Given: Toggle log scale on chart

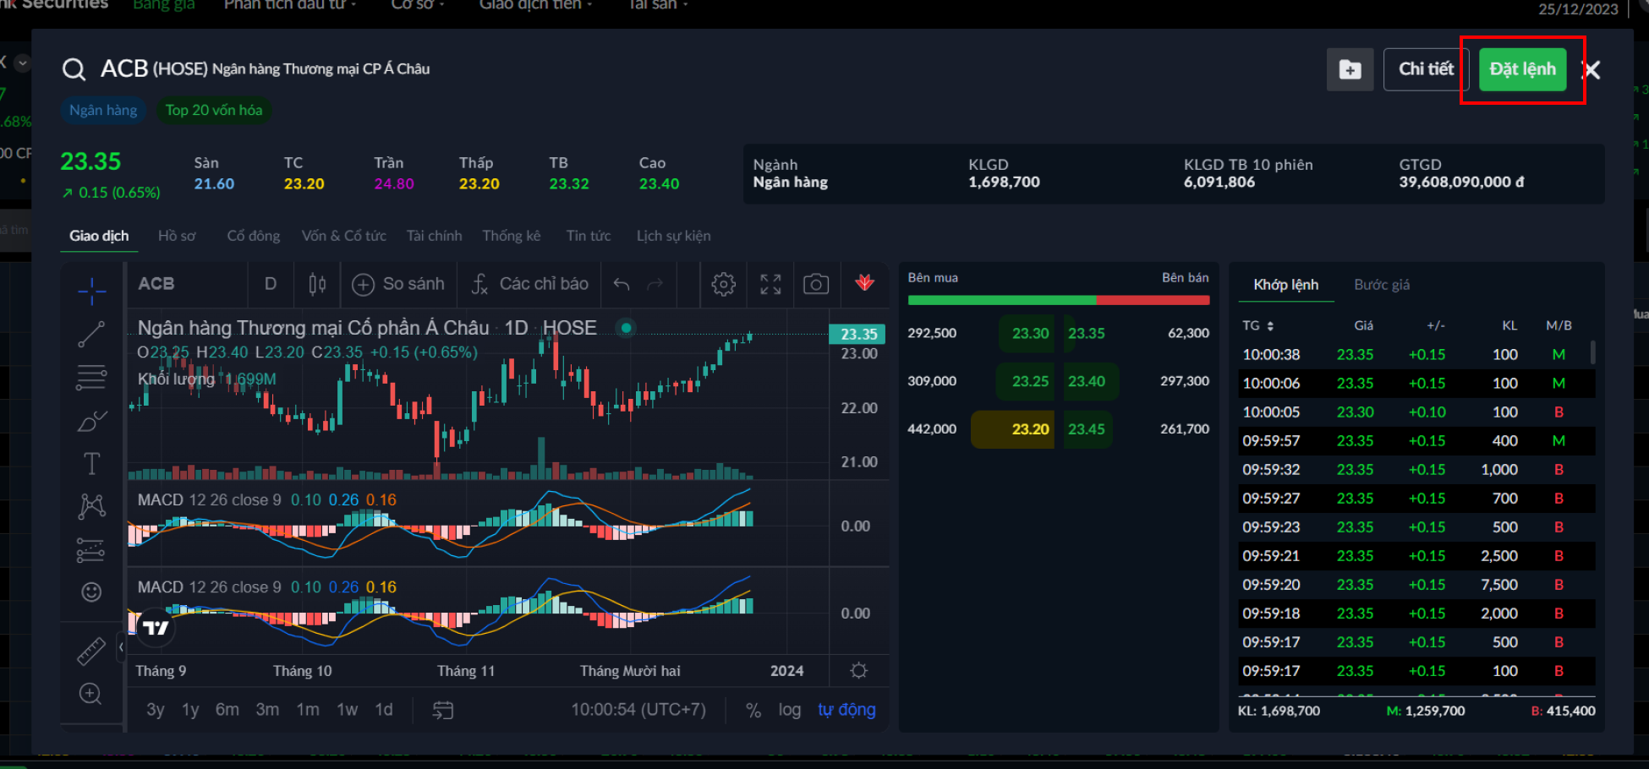Looking at the screenshot, I should point(789,710).
